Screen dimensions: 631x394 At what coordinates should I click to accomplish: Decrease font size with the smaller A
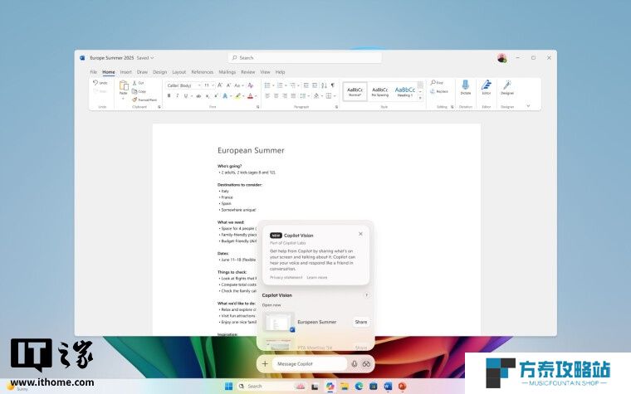pos(228,85)
